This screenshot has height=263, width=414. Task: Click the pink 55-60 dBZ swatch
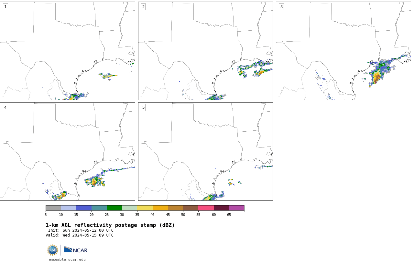pyautogui.click(x=206, y=208)
